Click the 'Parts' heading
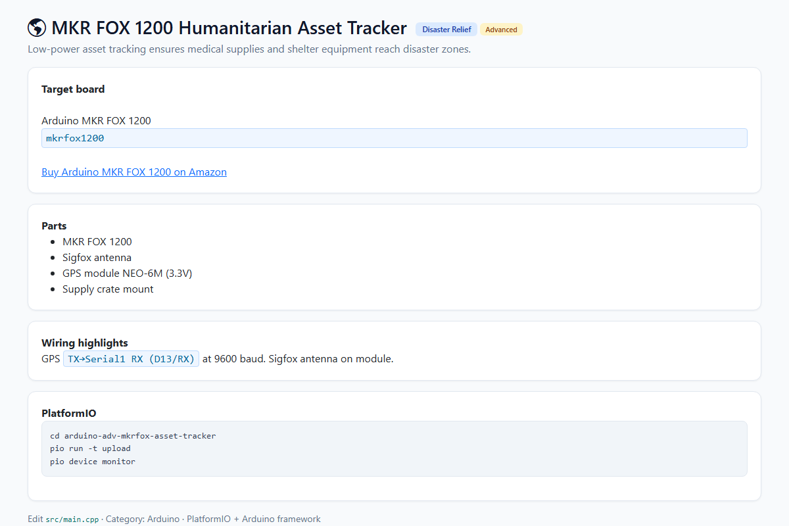 pyautogui.click(x=54, y=226)
